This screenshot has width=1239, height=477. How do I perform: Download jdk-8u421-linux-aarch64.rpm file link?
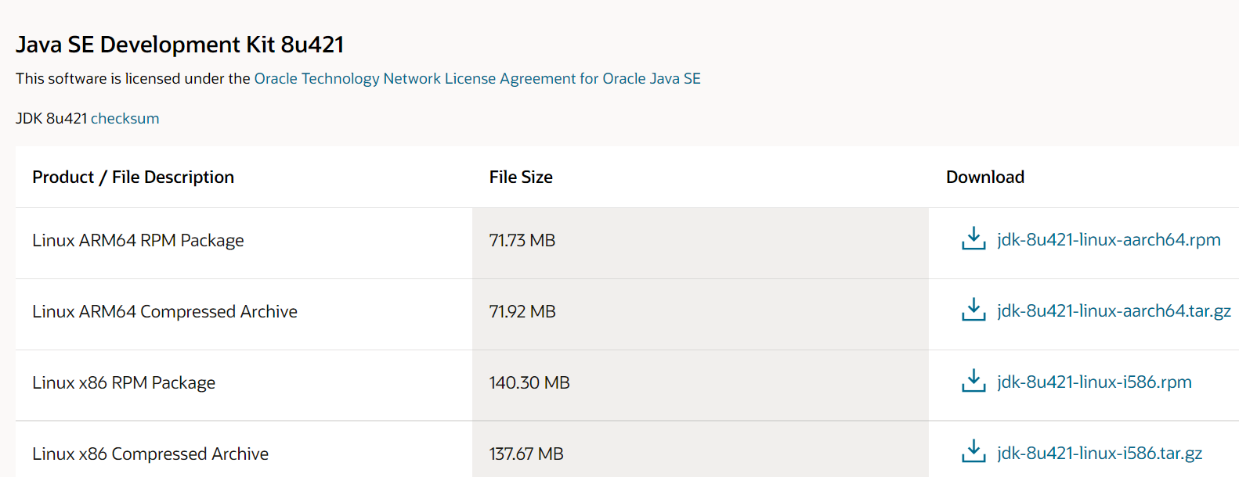(1109, 239)
